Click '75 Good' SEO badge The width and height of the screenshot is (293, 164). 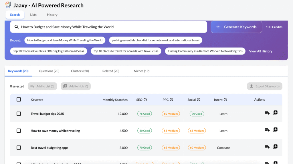(144, 114)
